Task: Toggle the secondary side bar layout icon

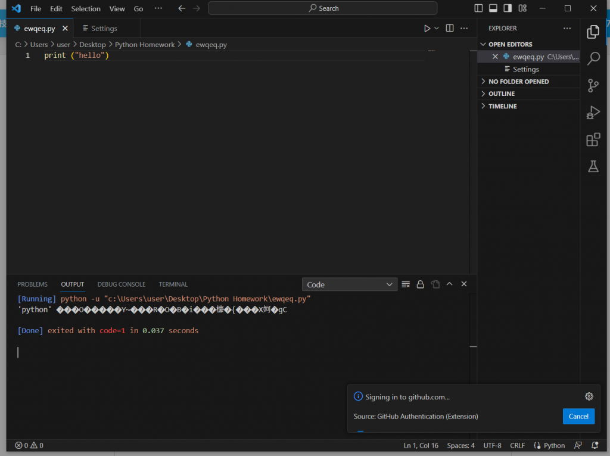Action: pyautogui.click(x=508, y=8)
